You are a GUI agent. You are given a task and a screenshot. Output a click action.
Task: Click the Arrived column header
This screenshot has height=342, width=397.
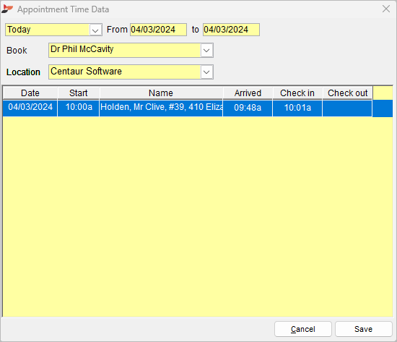(x=248, y=93)
